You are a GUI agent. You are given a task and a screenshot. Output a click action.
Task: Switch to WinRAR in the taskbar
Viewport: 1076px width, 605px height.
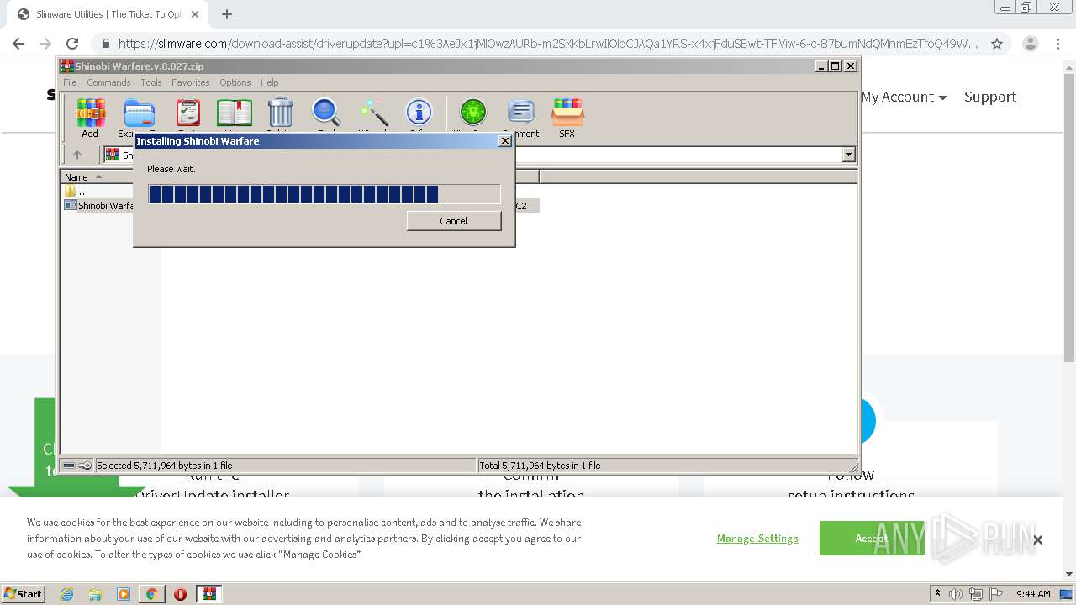pos(209,594)
